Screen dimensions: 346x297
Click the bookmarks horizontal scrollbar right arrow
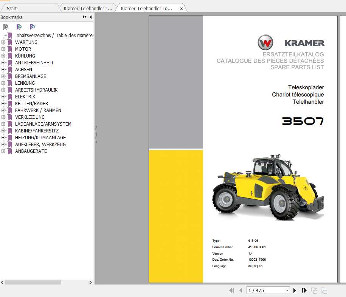90,282
